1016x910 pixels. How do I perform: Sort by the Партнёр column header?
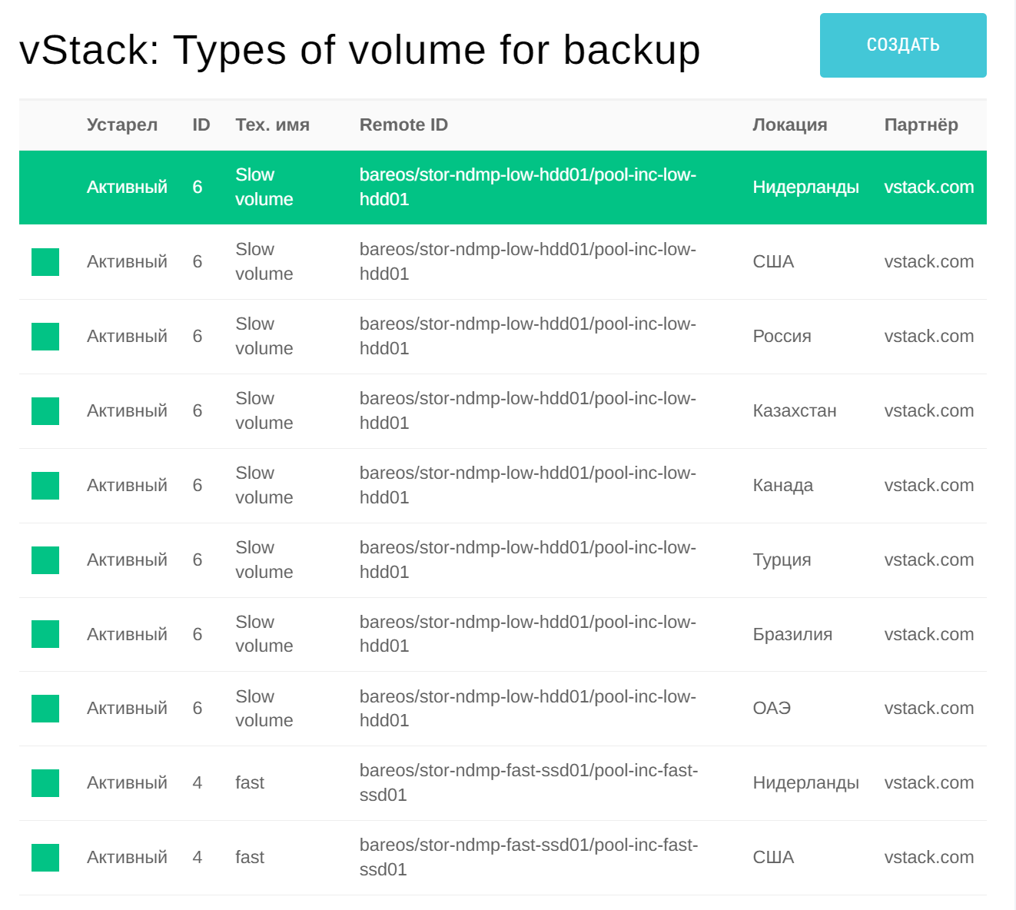coord(921,125)
